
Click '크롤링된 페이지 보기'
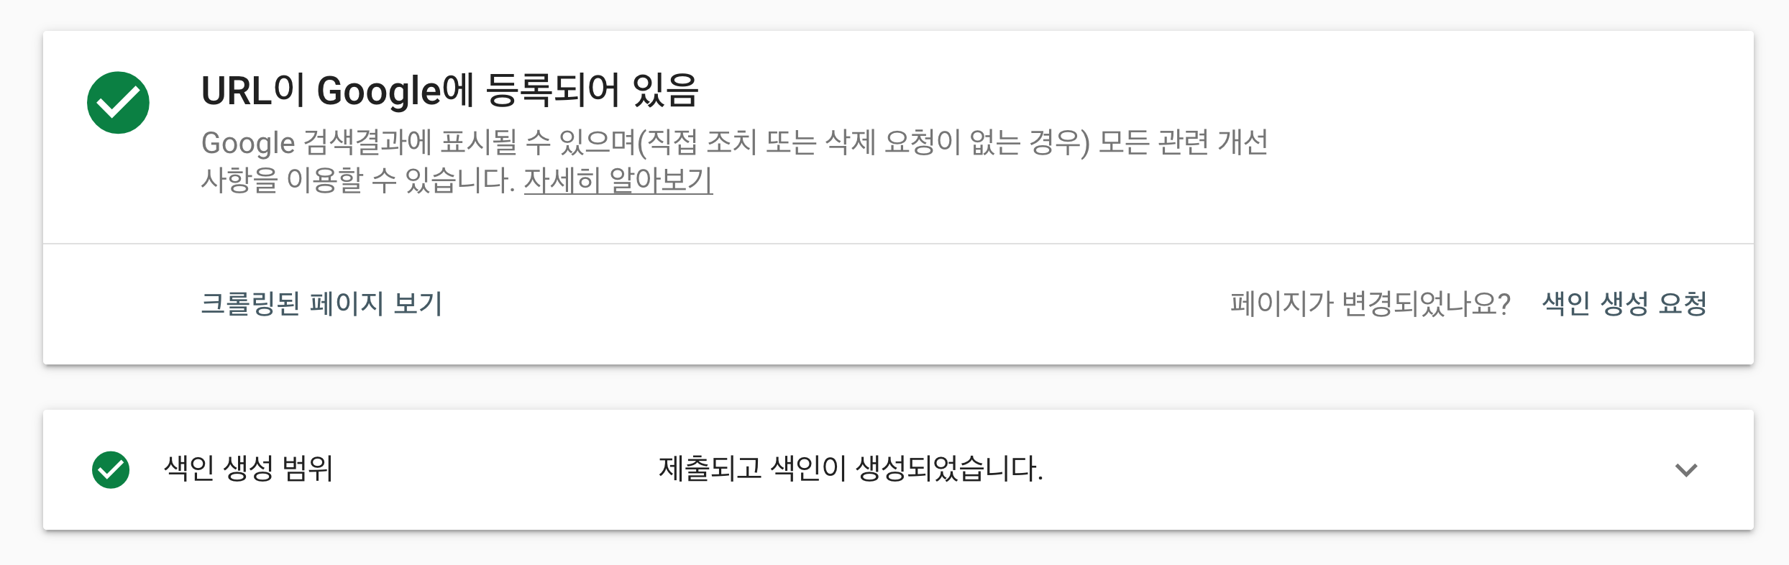(x=323, y=303)
